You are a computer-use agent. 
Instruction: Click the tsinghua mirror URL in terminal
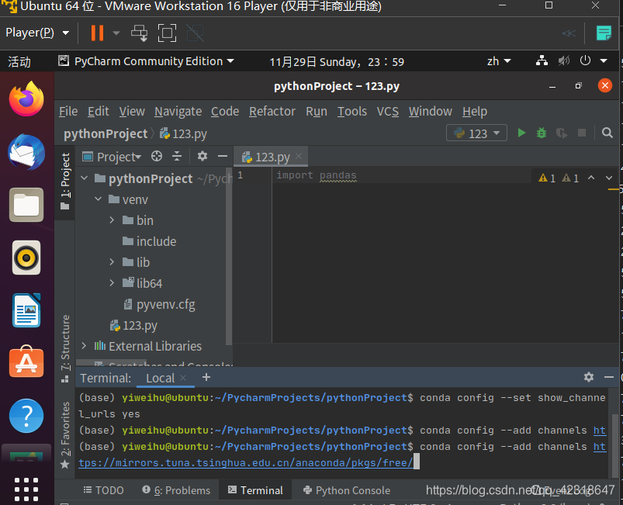(x=246, y=463)
